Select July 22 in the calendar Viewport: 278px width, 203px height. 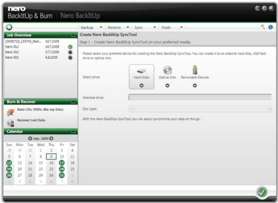click(x=41, y=169)
